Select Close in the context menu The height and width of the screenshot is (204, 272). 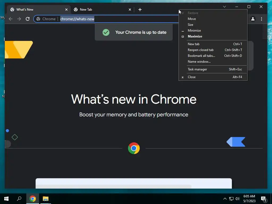213,77
